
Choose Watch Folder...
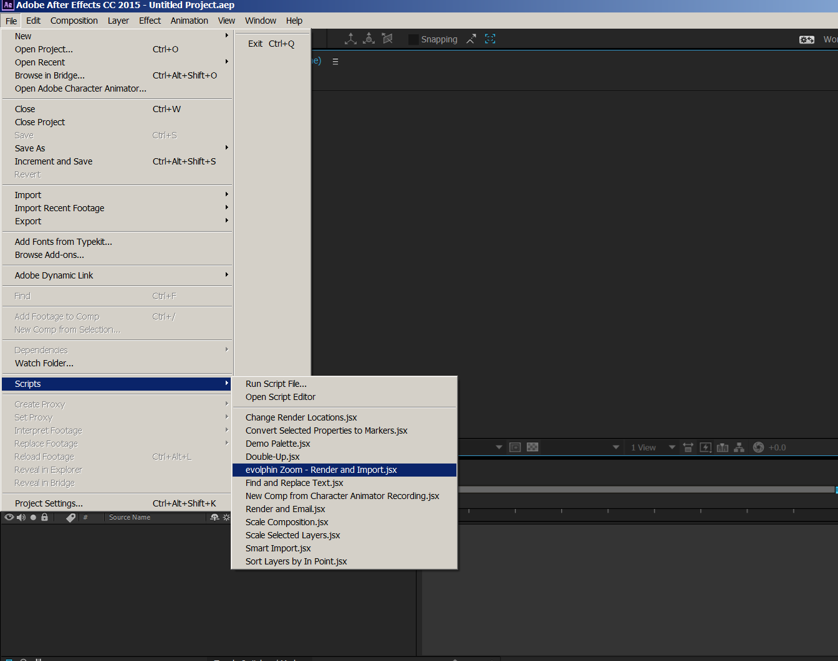(x=117, y=363)
